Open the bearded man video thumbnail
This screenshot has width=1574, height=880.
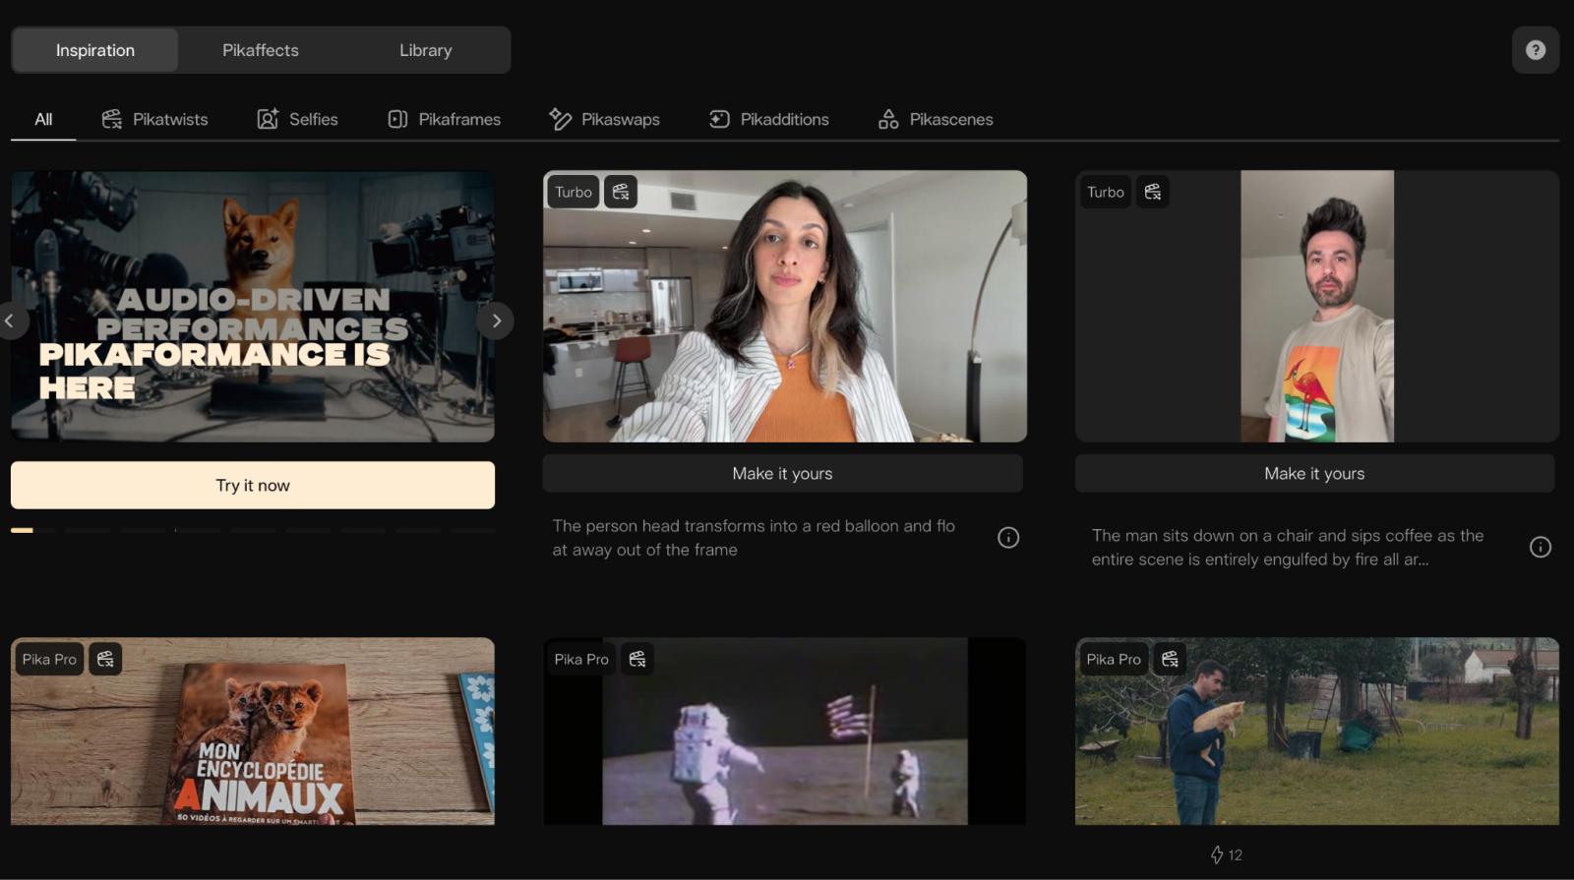1317,307
